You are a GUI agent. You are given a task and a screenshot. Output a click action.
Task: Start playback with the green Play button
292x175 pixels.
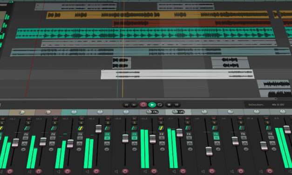152,105
